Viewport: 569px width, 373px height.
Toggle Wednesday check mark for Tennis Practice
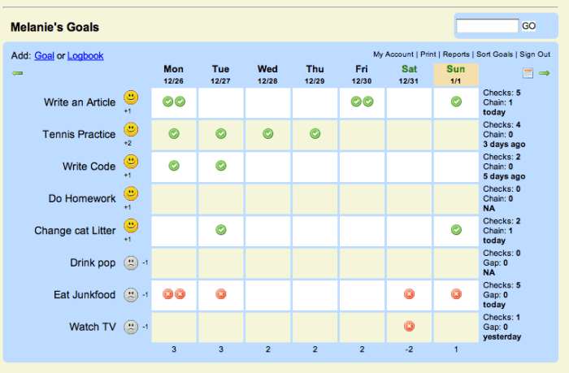pos(267,133)
